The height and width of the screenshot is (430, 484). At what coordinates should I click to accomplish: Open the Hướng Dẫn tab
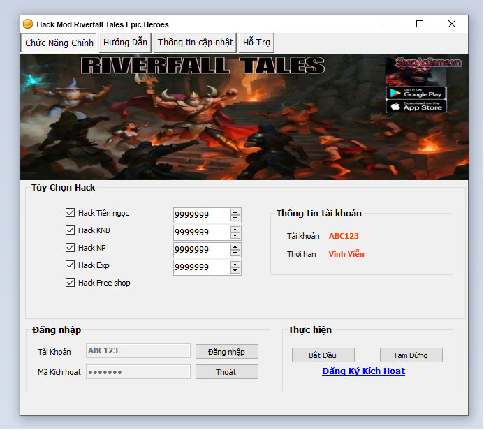(125, 43)
